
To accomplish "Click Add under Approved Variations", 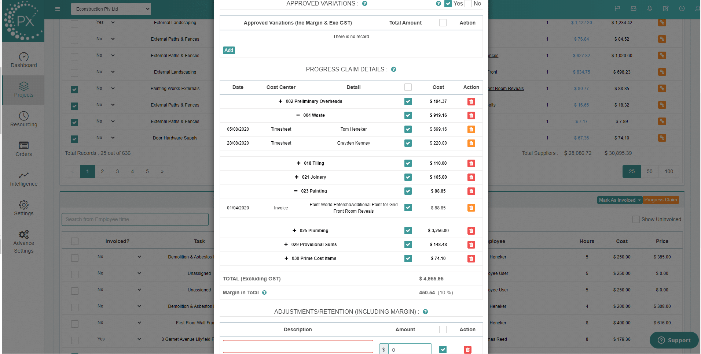I will (229, 51).
